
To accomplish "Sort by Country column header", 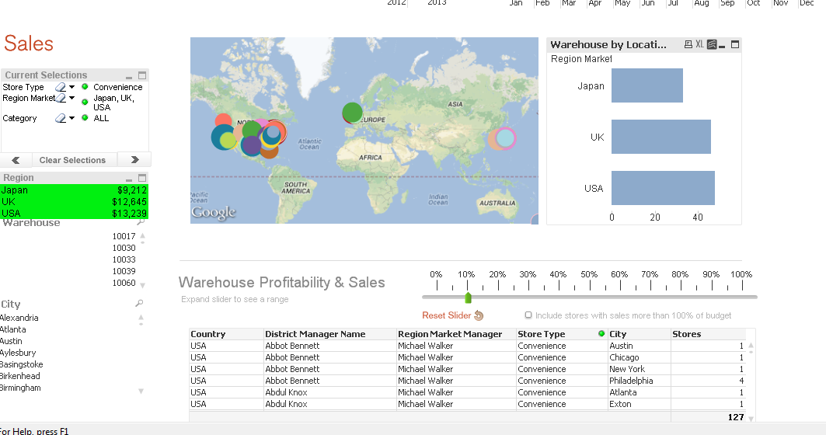I will (x=226, y=334).
